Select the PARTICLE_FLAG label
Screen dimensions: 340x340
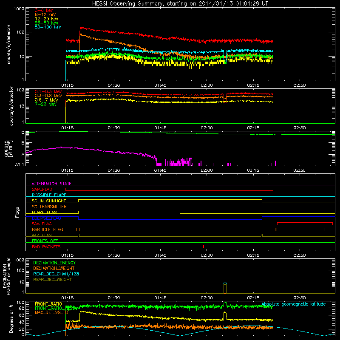48,229
